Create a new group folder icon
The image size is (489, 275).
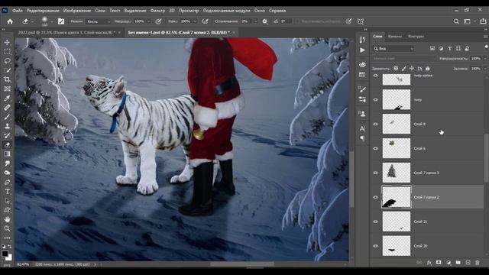click(x=458, y=263)
